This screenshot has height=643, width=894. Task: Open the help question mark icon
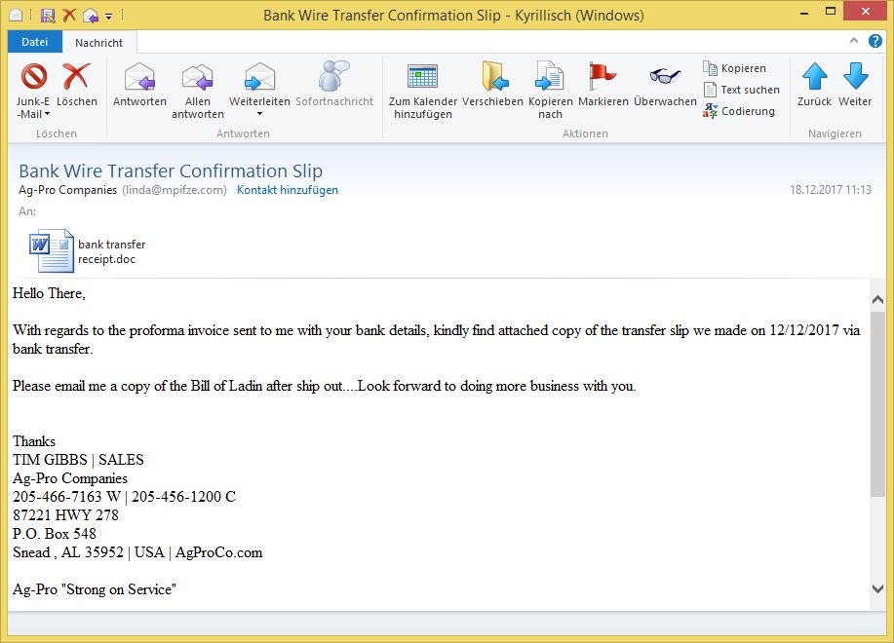tap(875, 41)
